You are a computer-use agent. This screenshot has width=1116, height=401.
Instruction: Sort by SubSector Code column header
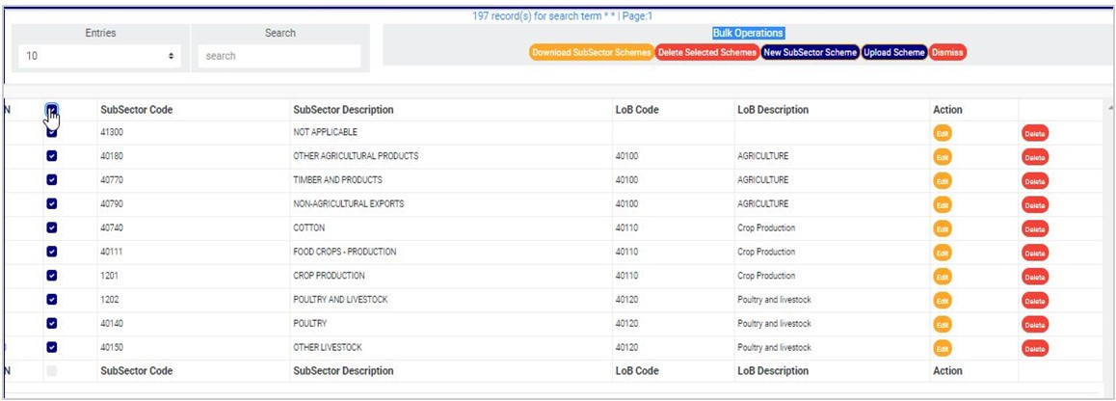pyautogui.click(x=137, y=110)
